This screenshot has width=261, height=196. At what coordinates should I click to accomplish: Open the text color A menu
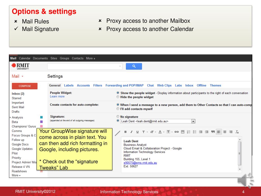pos(161,132)
